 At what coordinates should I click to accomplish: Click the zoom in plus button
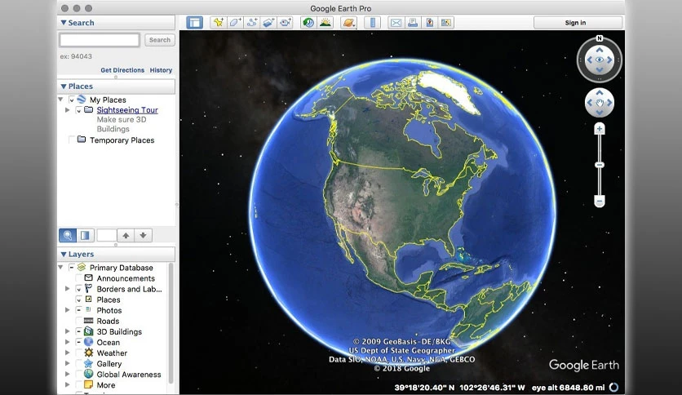pyautogui.click(x=600, y=129)
